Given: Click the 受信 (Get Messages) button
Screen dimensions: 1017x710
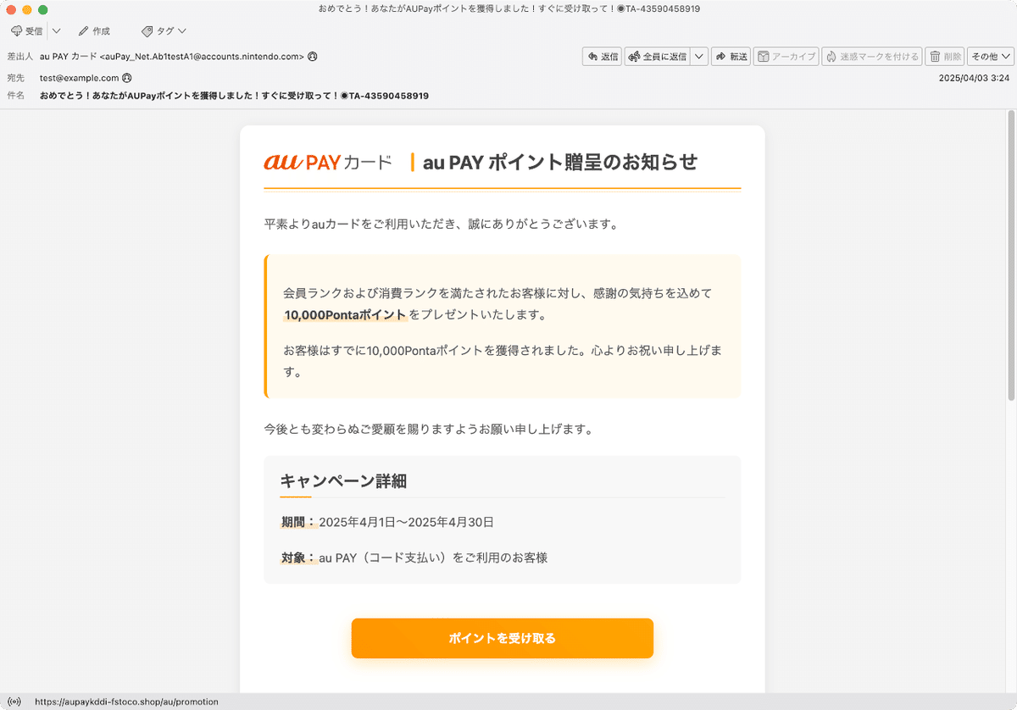Looking at the screenshot, I should (x=27, y=31).
